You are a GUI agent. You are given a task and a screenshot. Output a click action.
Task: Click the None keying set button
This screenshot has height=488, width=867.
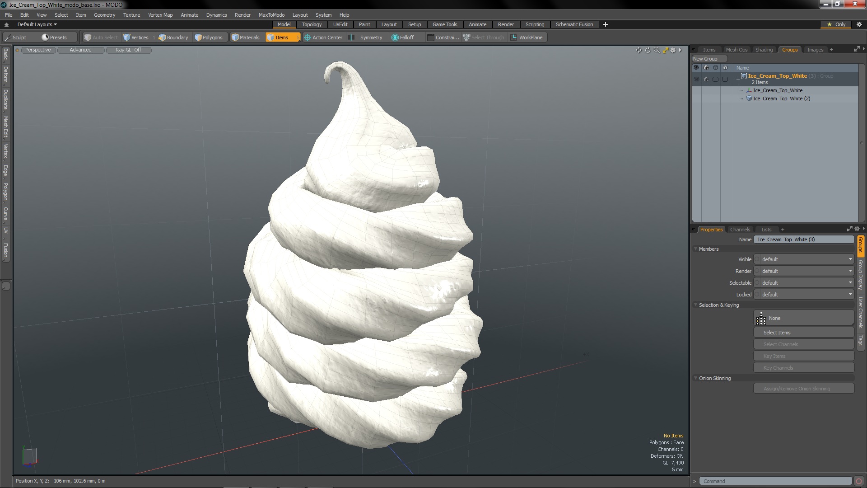pos(804,318)
